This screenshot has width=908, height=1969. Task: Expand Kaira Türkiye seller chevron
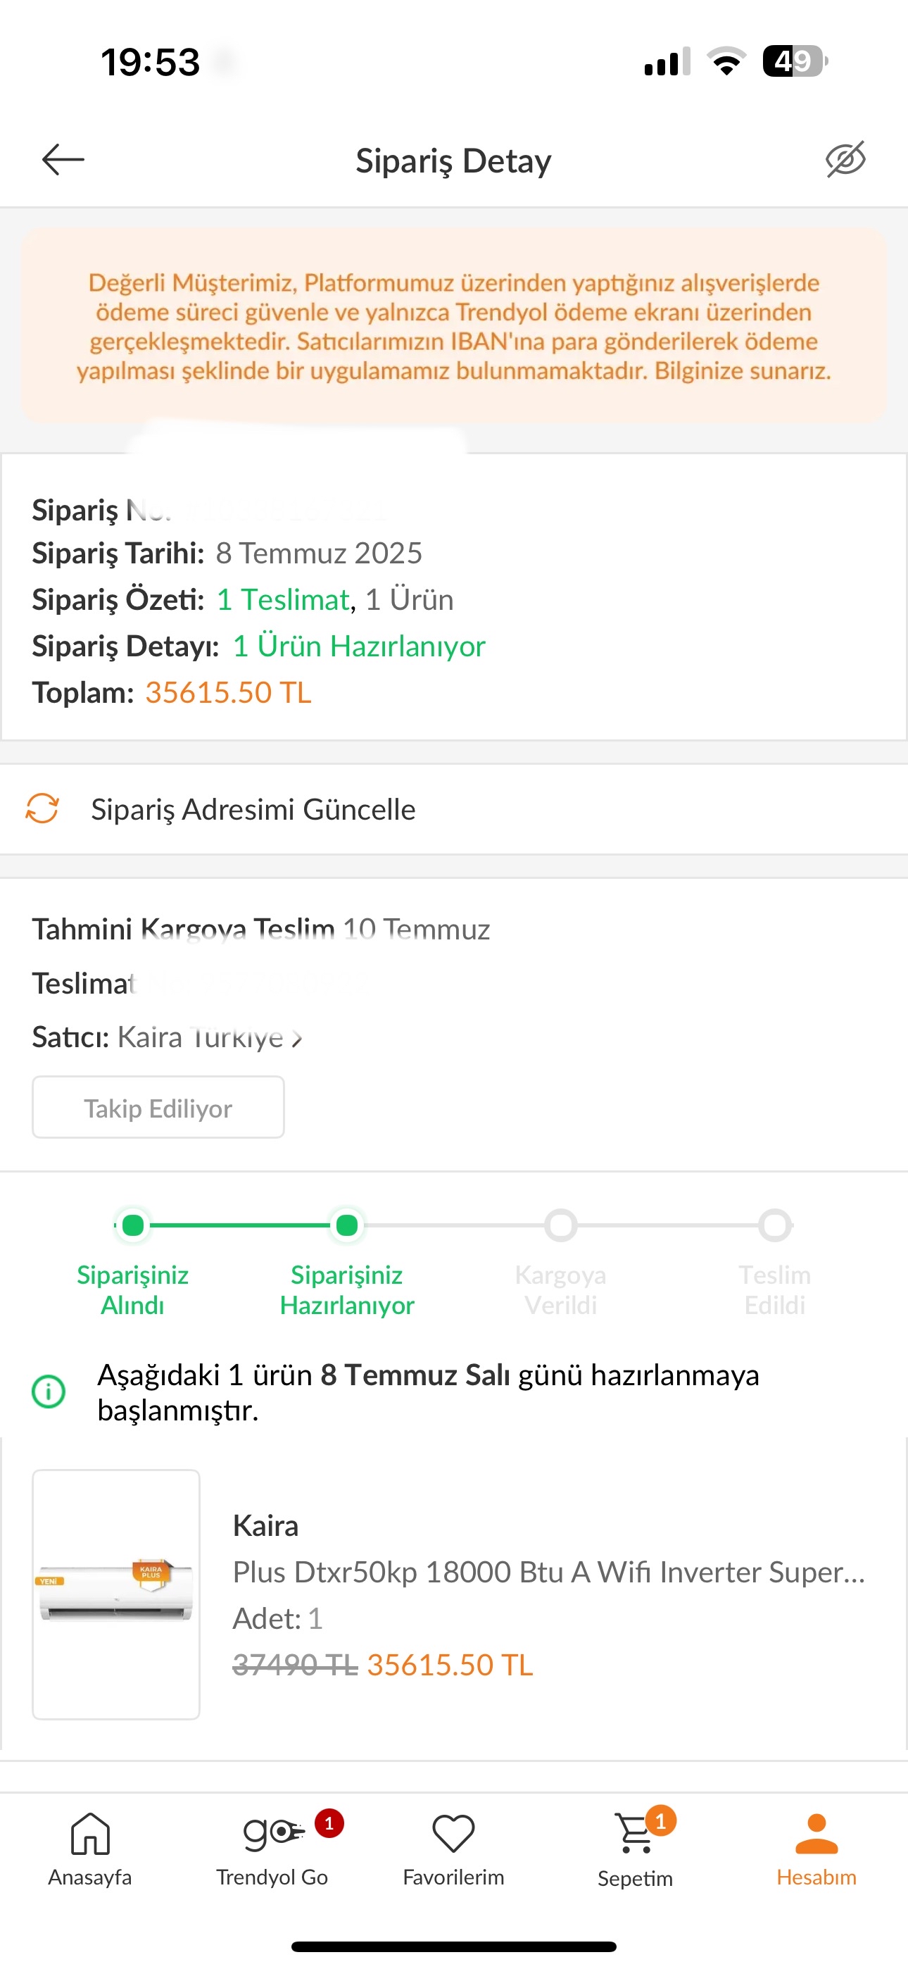[297, 1039]
